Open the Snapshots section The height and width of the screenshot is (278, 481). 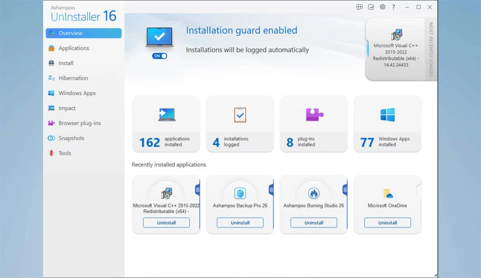(71, 138)
